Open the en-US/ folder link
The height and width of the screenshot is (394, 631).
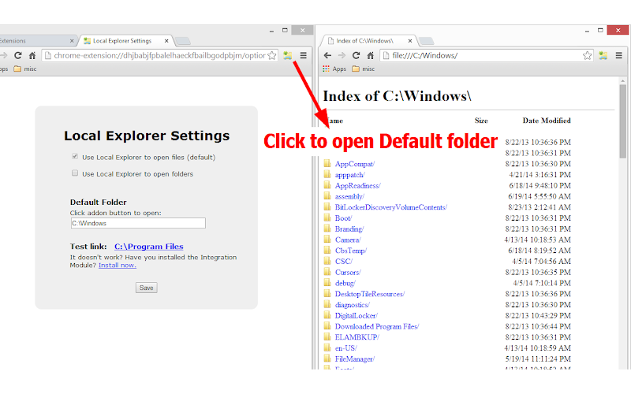coord(345,348)
